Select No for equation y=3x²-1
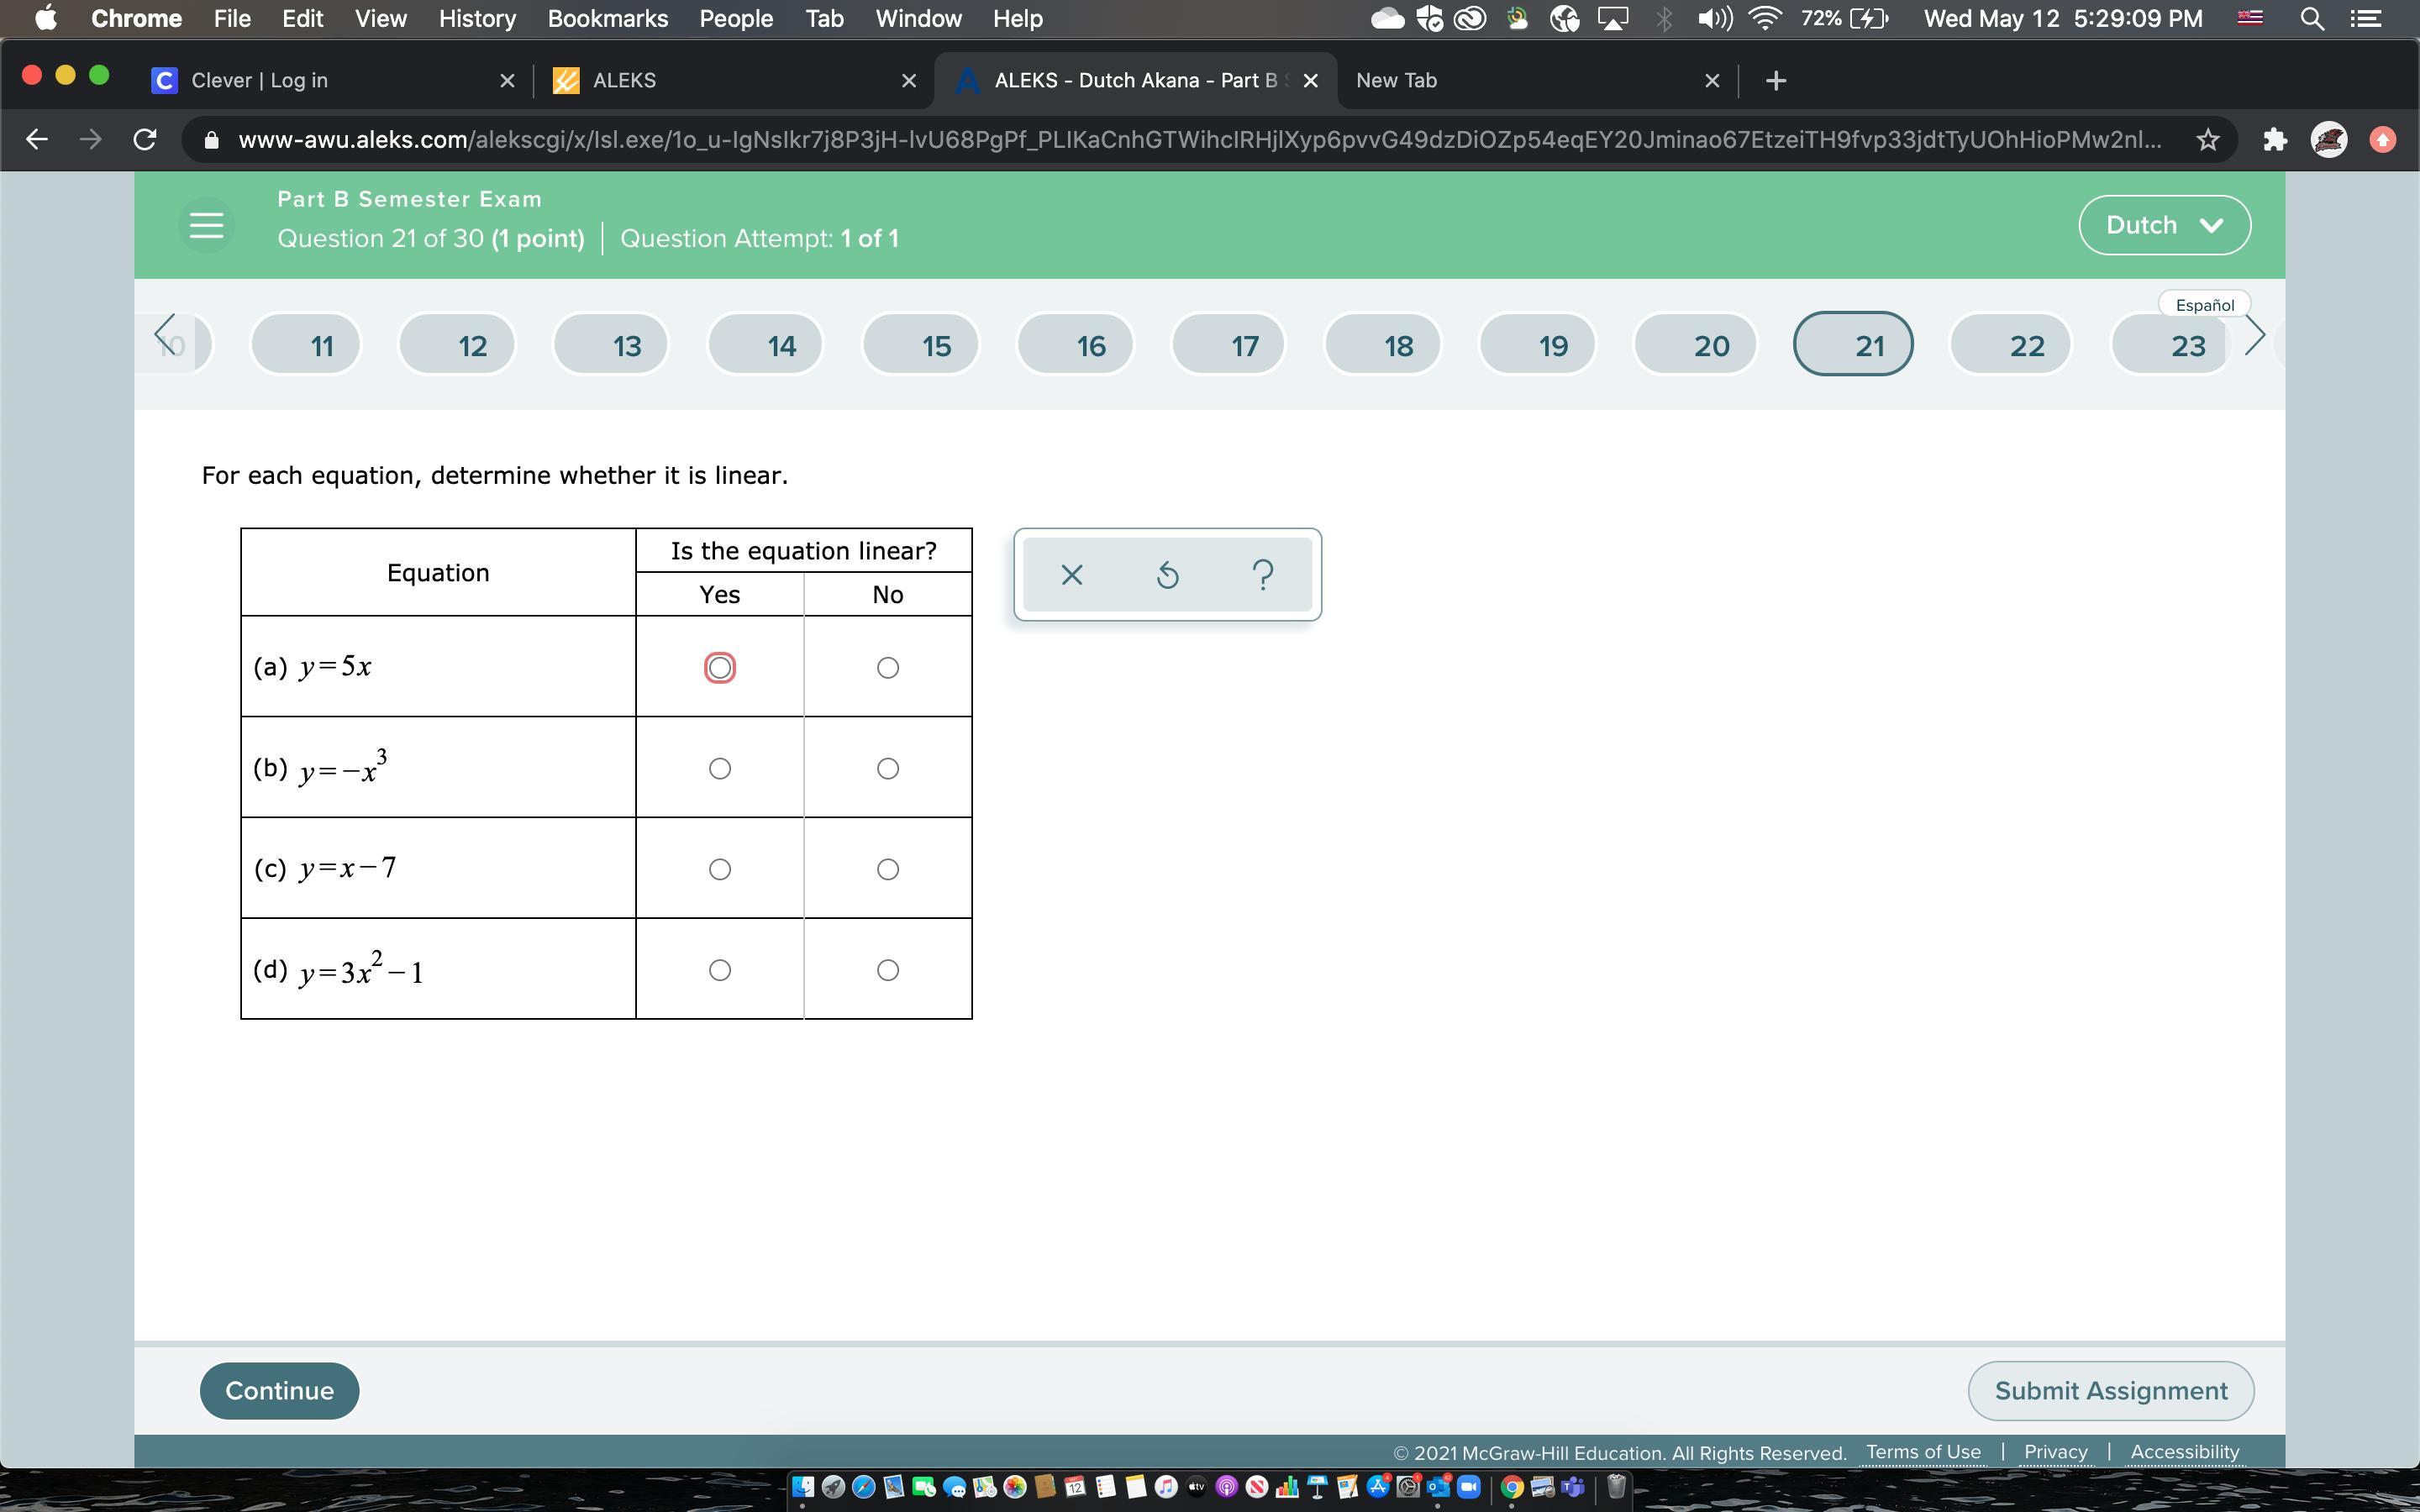 coord(887,970)
